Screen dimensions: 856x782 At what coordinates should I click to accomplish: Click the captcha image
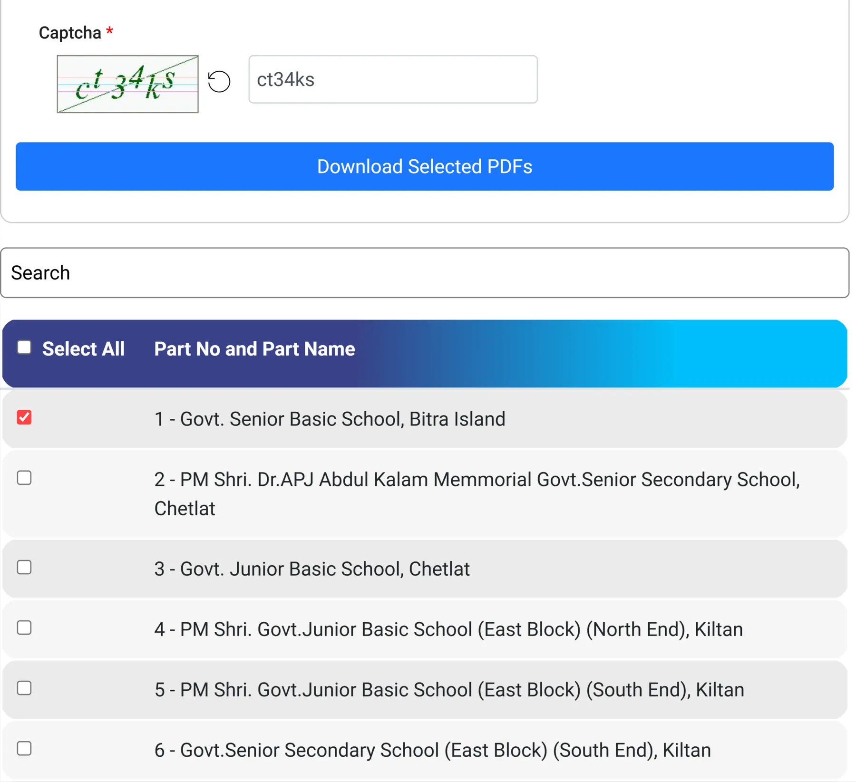point(127,84)
